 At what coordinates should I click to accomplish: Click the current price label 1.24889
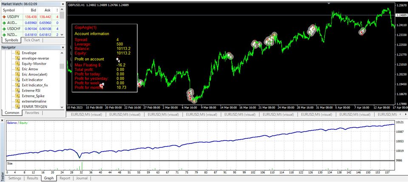(401, 15)
